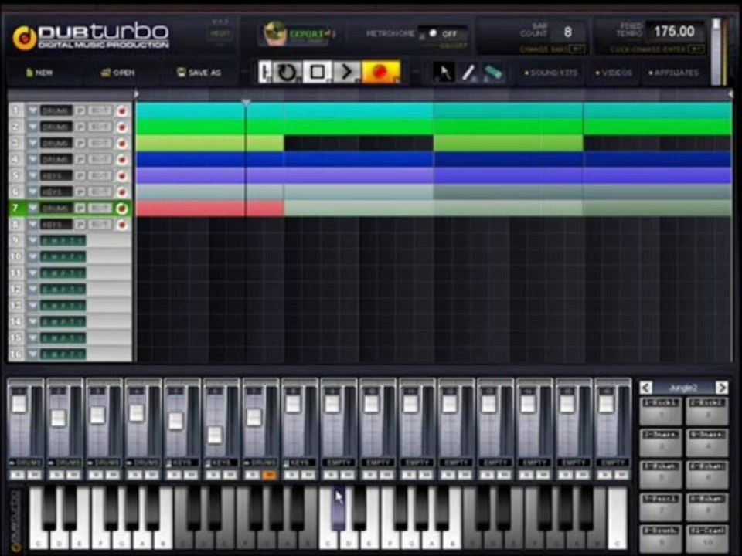Click the orange record button in transport
Screen dimensions: 742x556
pos(381,73)
